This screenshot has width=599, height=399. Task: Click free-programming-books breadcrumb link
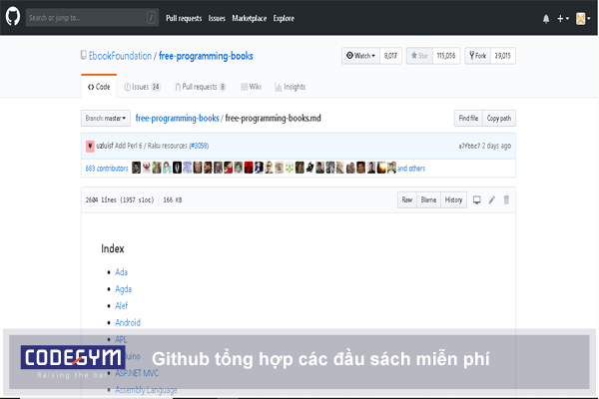click(178, 118)
